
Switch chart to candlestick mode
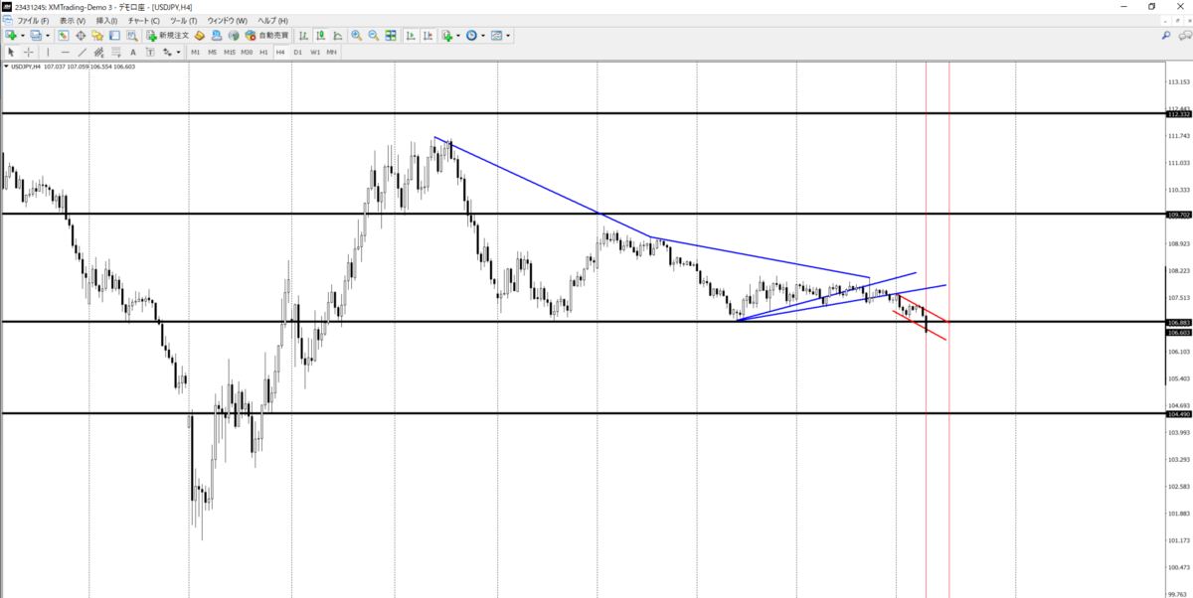(321, 35)
